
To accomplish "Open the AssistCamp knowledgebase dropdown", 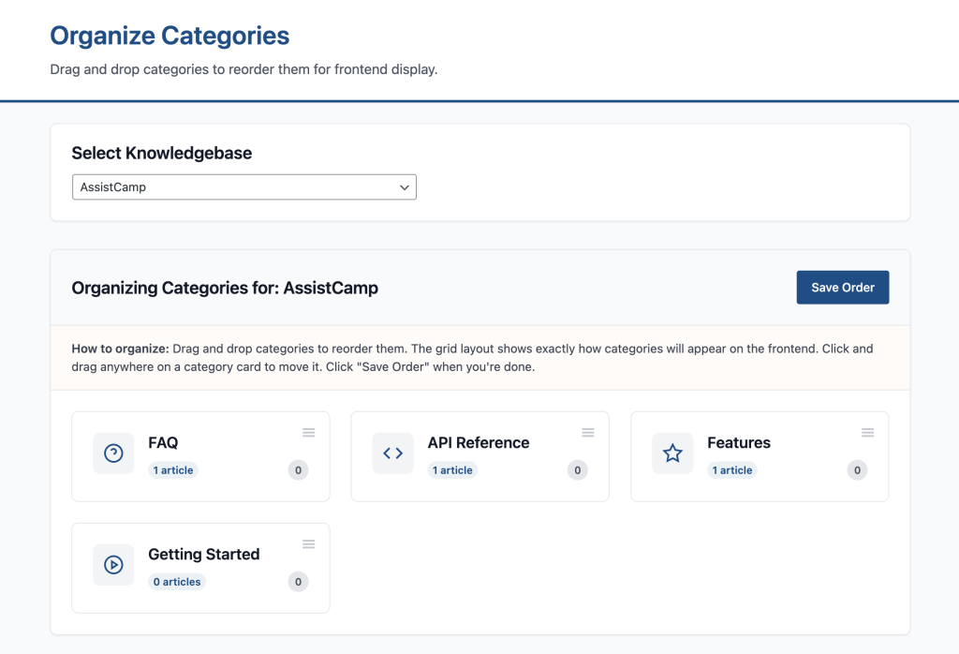I will (243, 187).
